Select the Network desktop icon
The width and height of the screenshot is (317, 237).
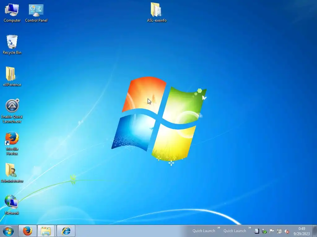12,205
